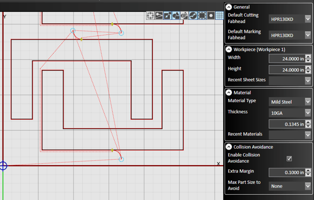The width and height of the screenshot is (314, 200).
Task: Click the zoom-to-fit arrows icon
Action: coord(150,16)
